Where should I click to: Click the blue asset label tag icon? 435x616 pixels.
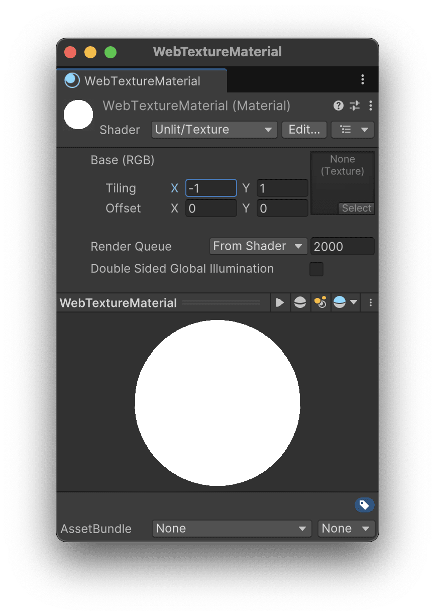point(364,505)
